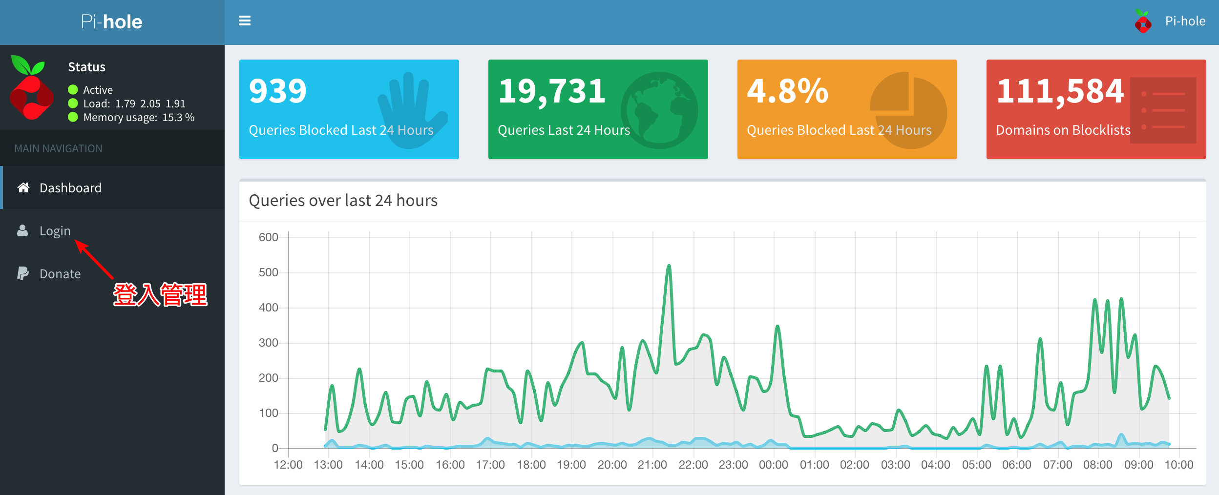Open the Dashboard navigation item
Viewport: 1219px width, 495px height.
point(70,188)
